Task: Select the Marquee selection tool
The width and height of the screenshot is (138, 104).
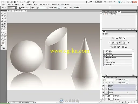Action: 2,13
